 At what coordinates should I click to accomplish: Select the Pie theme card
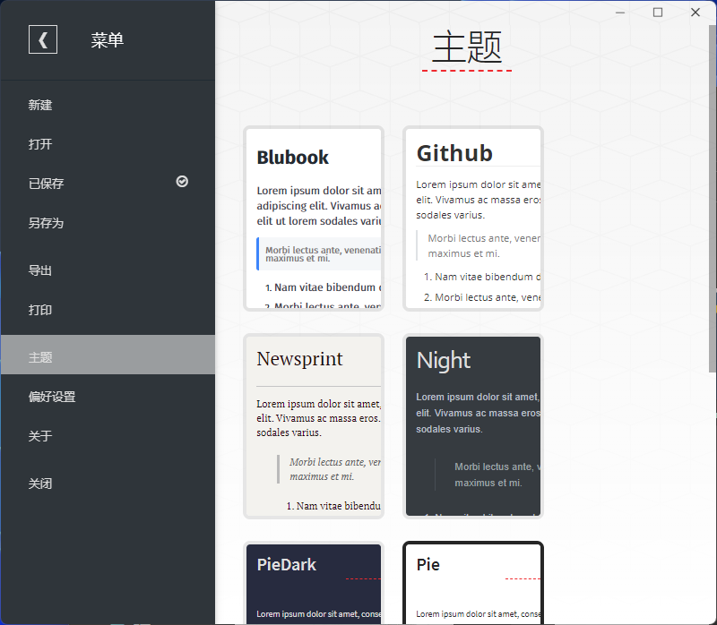coord(473,582)
